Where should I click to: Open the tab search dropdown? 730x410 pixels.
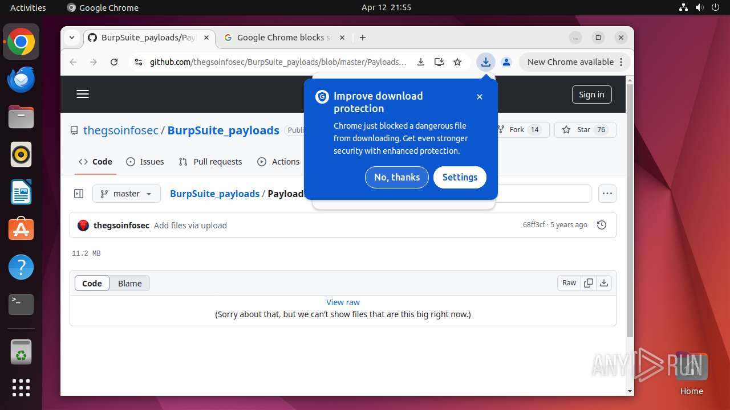[x=72, y=38]
